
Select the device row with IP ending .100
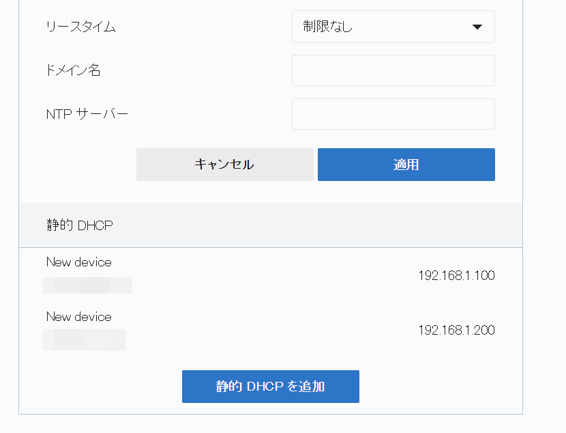[x=270, y=275]
